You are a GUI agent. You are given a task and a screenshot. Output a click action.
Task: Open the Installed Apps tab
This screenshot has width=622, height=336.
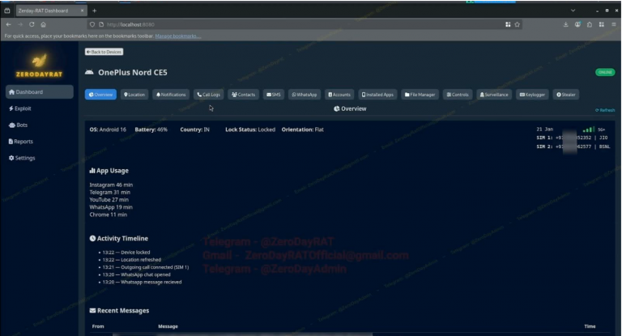click(377, 95)
